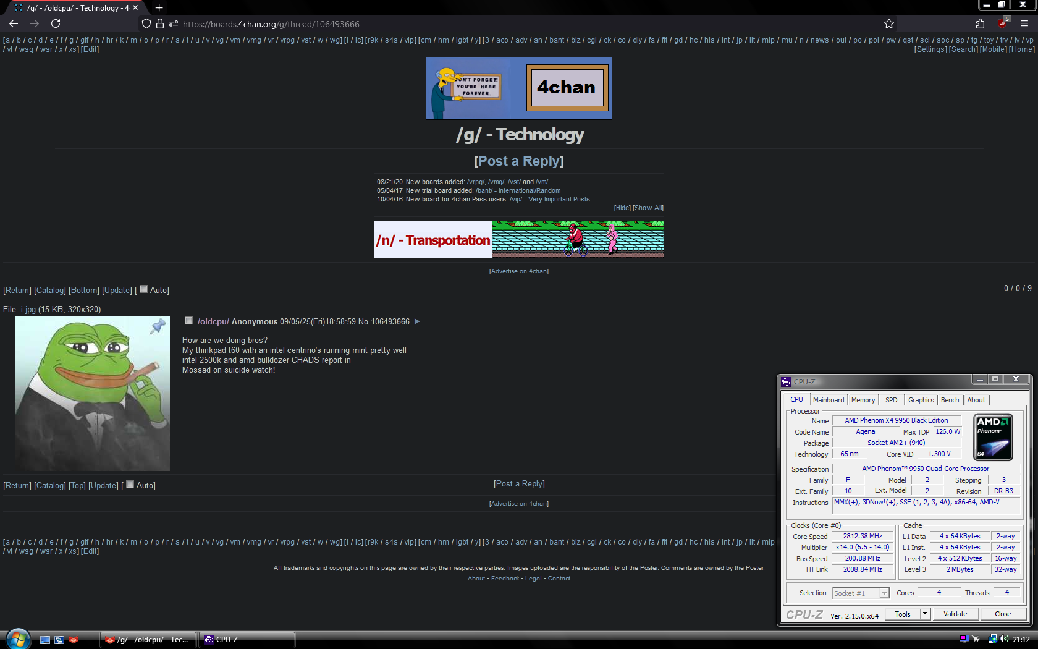This screenshot has width=1038, height=649.
Task: Click the Close button in CPU-Z
Action: click(x=1003, y=614)
